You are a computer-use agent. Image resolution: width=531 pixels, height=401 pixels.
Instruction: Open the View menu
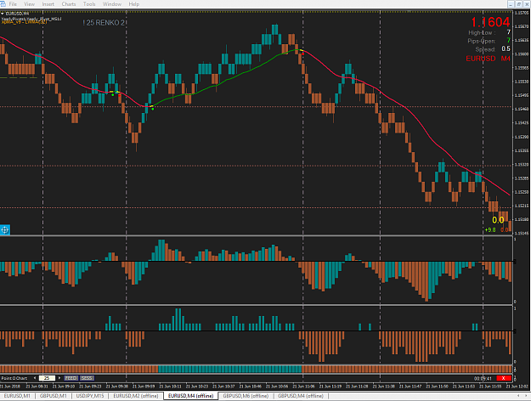(30, 4)
